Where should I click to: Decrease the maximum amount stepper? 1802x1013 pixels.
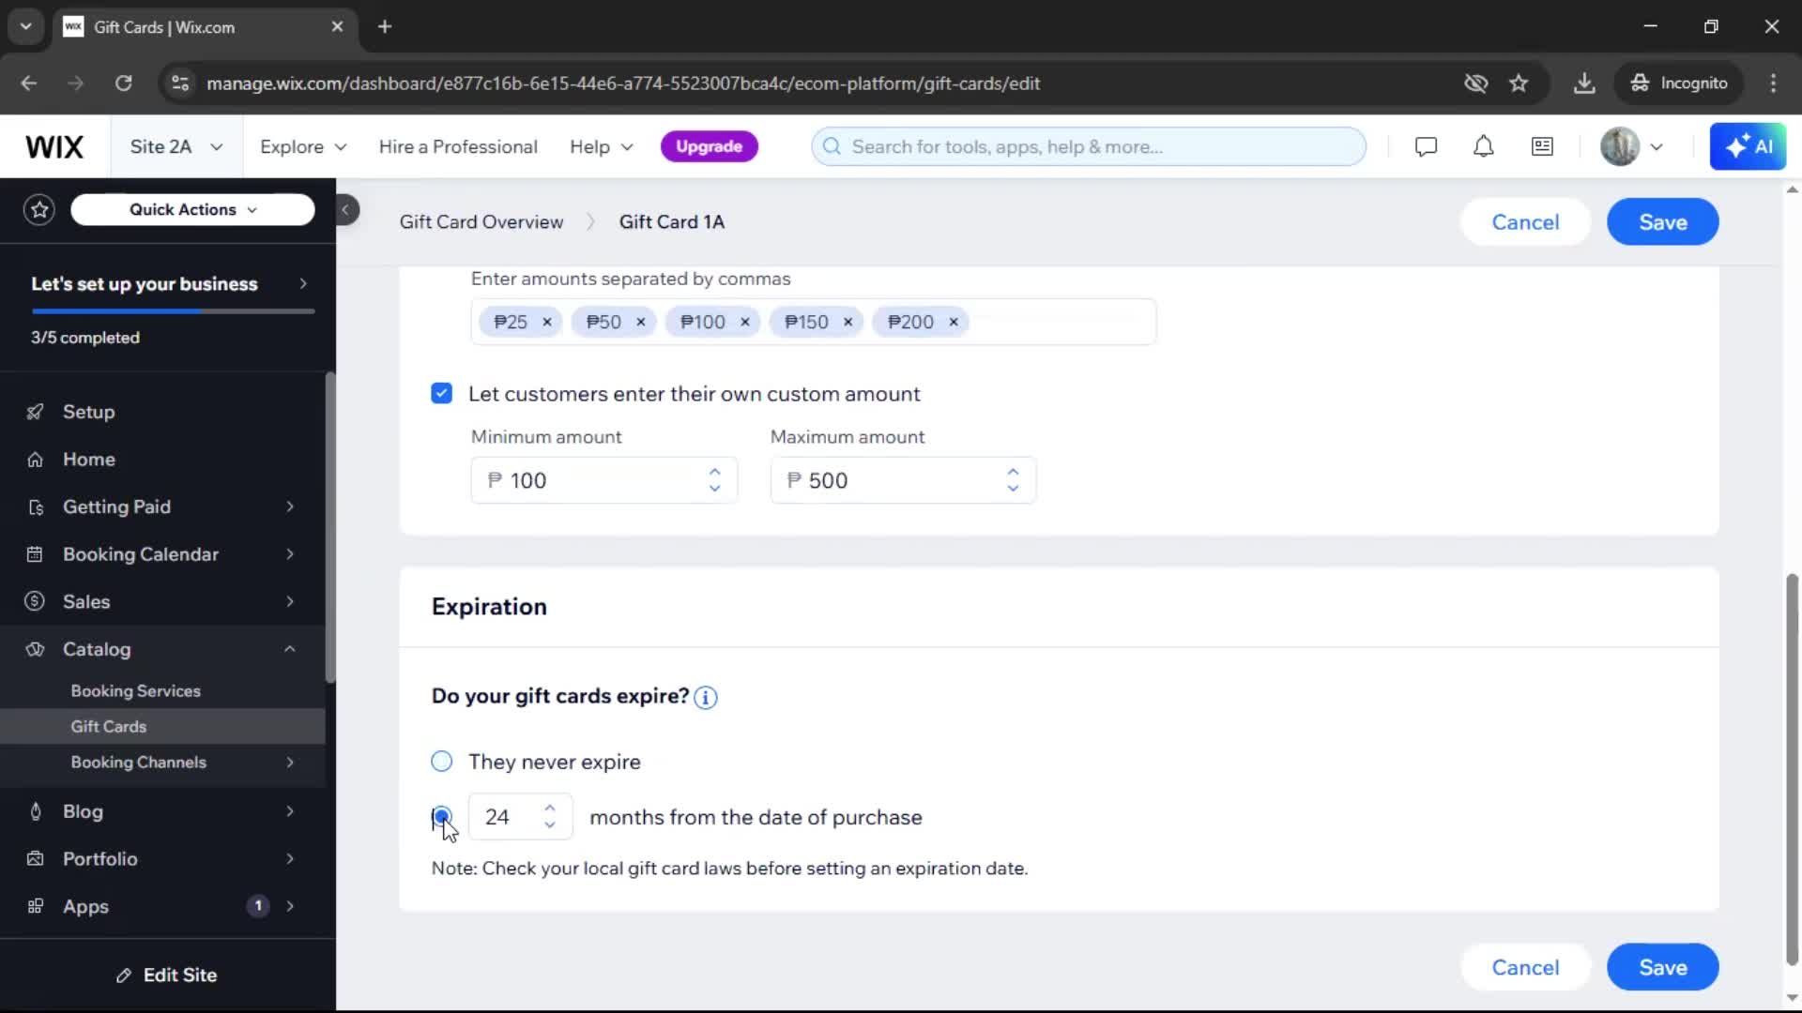coord(1013,489)
